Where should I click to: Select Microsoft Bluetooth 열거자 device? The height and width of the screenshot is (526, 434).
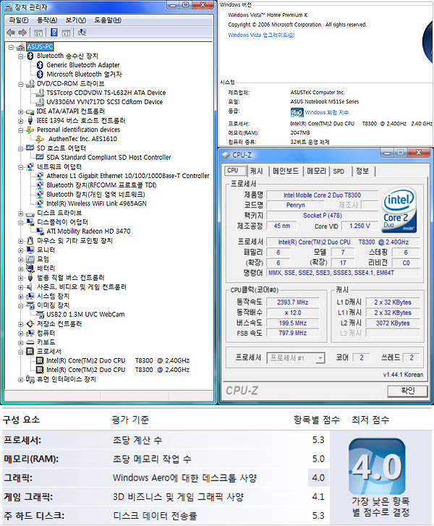[x=84, y=74]
